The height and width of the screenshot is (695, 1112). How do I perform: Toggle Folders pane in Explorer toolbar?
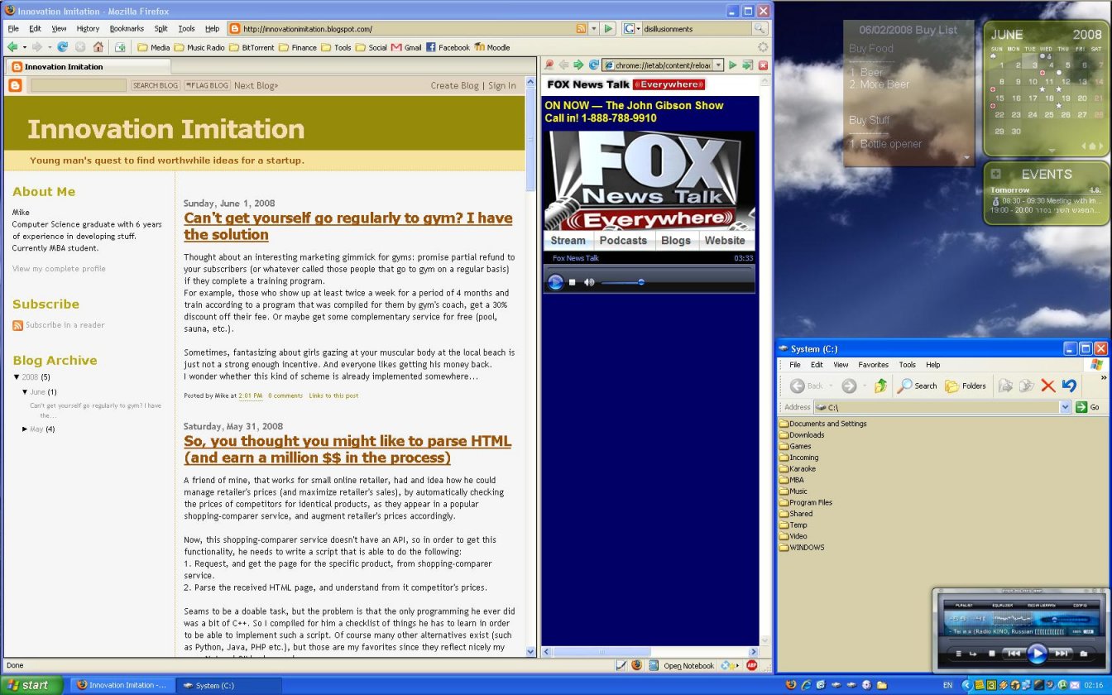click(x=966, y=386)
